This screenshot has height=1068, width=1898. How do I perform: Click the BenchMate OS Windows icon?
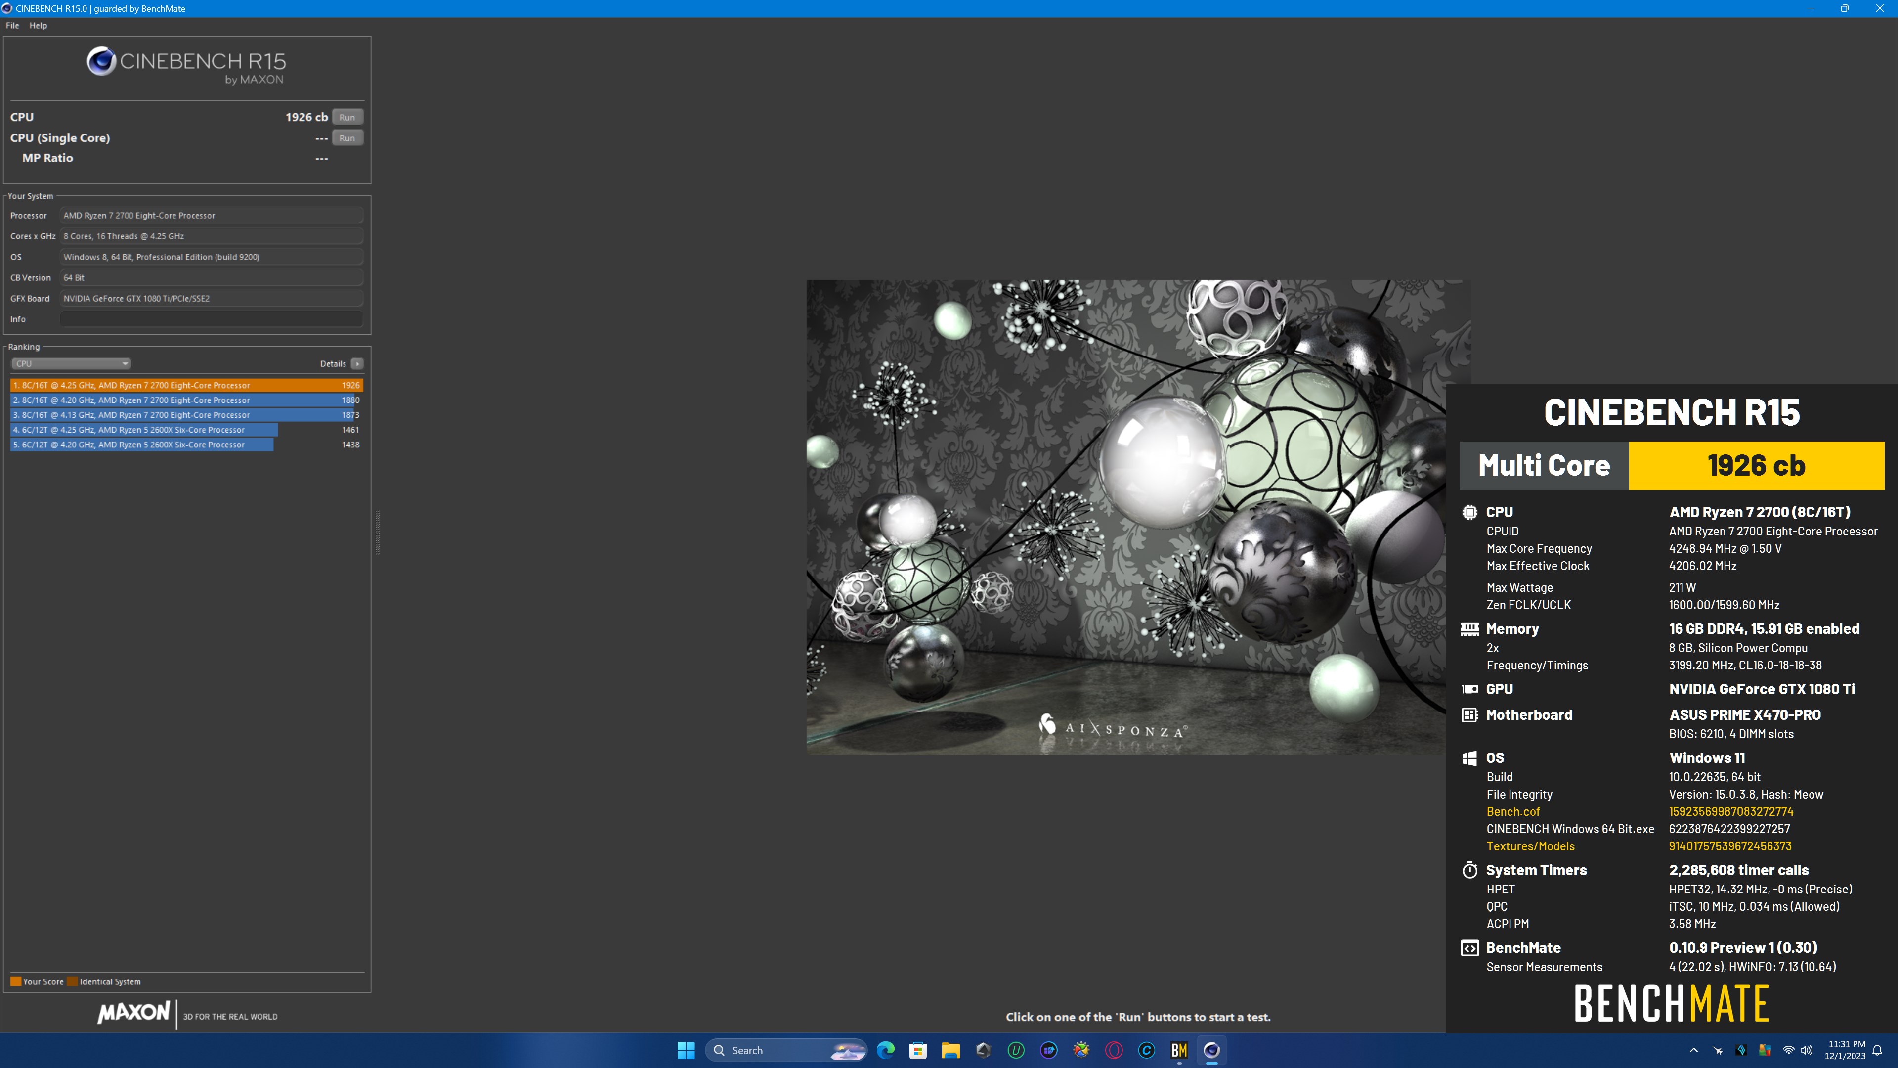point(1469,757)
